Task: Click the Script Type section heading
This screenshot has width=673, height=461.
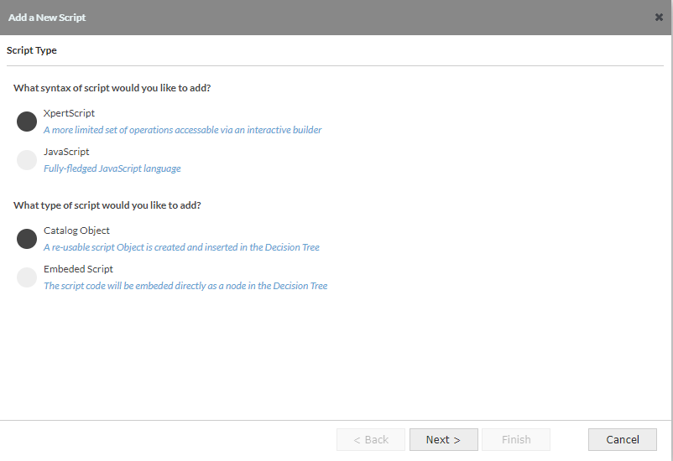Action: click(x=32, y=50)
